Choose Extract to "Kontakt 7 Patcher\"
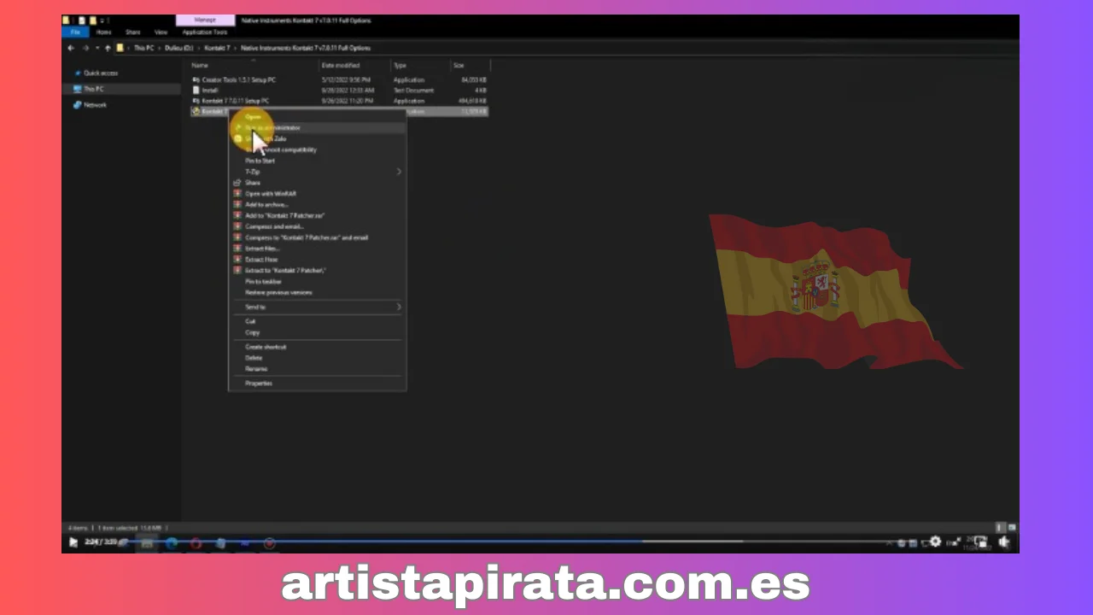1093x615 pixels. [x=318, y=270]
